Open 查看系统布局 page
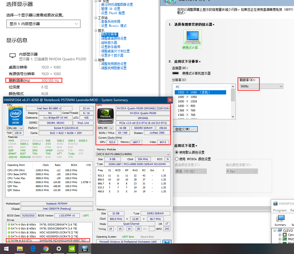The height and width of the screenshot is (254, 294). pyautogui.click(x=111, y=21)
